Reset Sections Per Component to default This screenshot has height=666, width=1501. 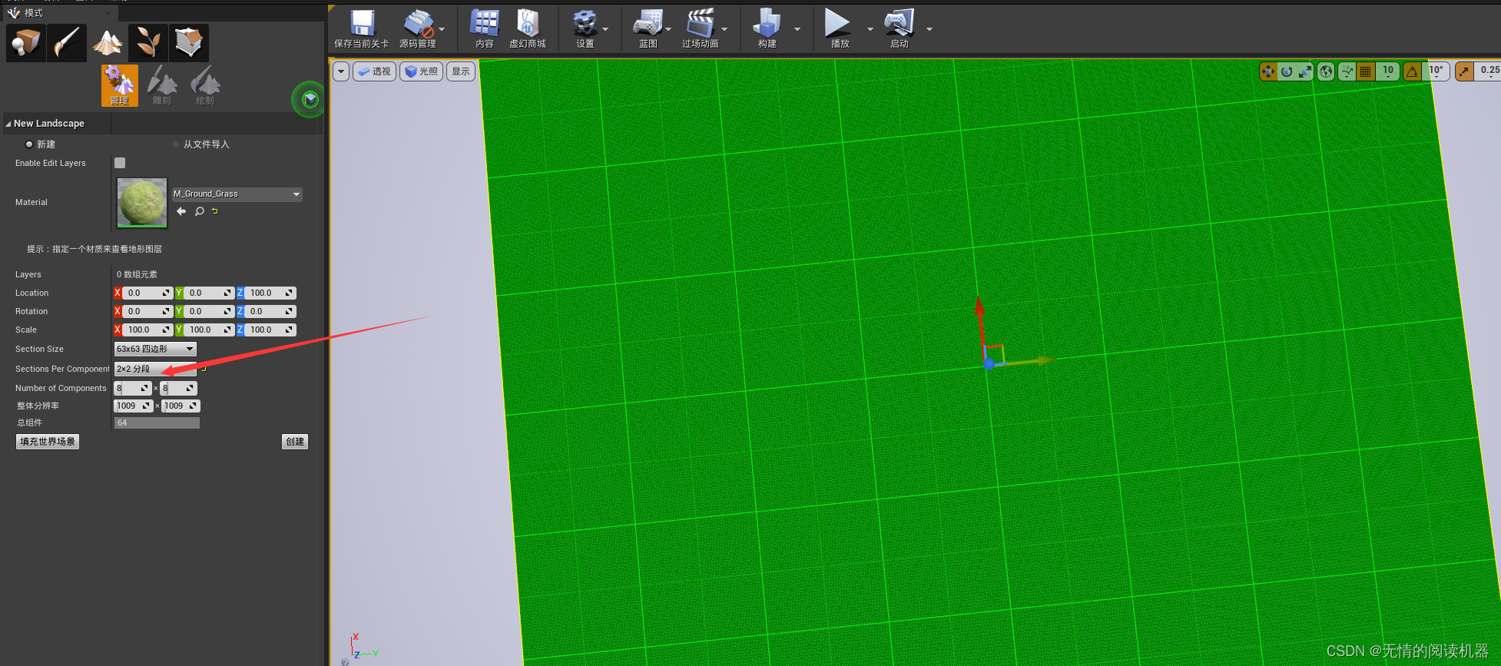204,369
